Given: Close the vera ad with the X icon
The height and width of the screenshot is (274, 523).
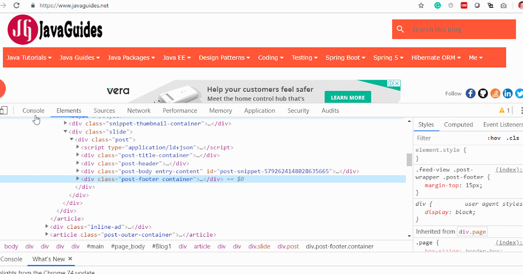Looking at the screenshot, I should pyautogui.click(x=397, y=83).
